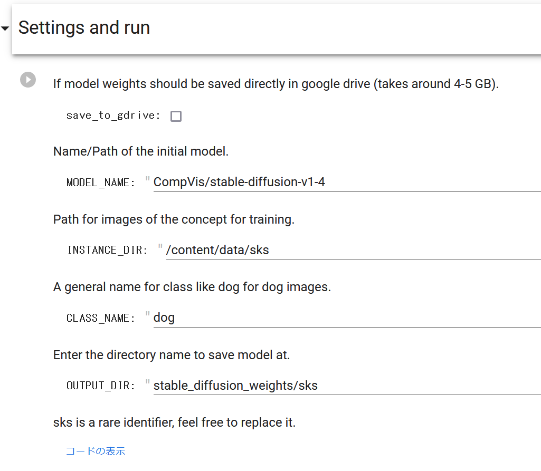Click the Settings and run heading
The height and width of the screenshot is (471, 541).
(x=84, y=27)
